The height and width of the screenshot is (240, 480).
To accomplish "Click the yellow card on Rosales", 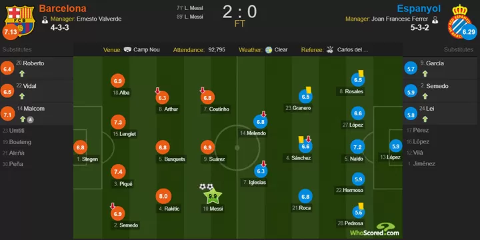I will 361,73.
